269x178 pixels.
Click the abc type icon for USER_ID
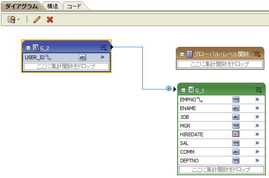click(82, 57)
